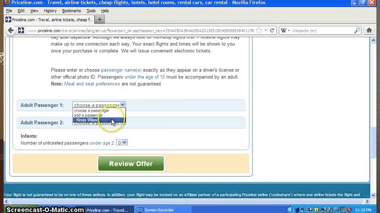Open the URL history dropdown arrow

pyautogui.click(x=266, y=30)
